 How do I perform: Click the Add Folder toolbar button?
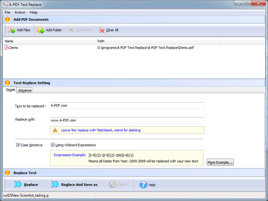coord(50,30)
